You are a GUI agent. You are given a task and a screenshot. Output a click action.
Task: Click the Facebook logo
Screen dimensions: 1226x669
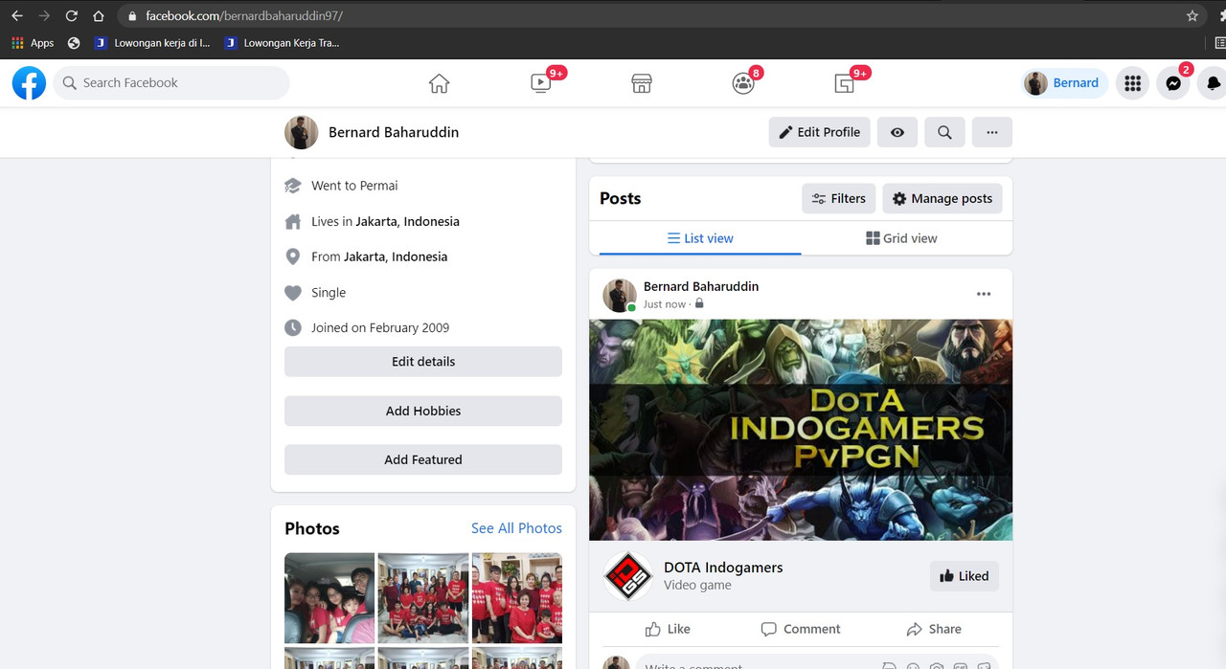[x=29, y=83]
